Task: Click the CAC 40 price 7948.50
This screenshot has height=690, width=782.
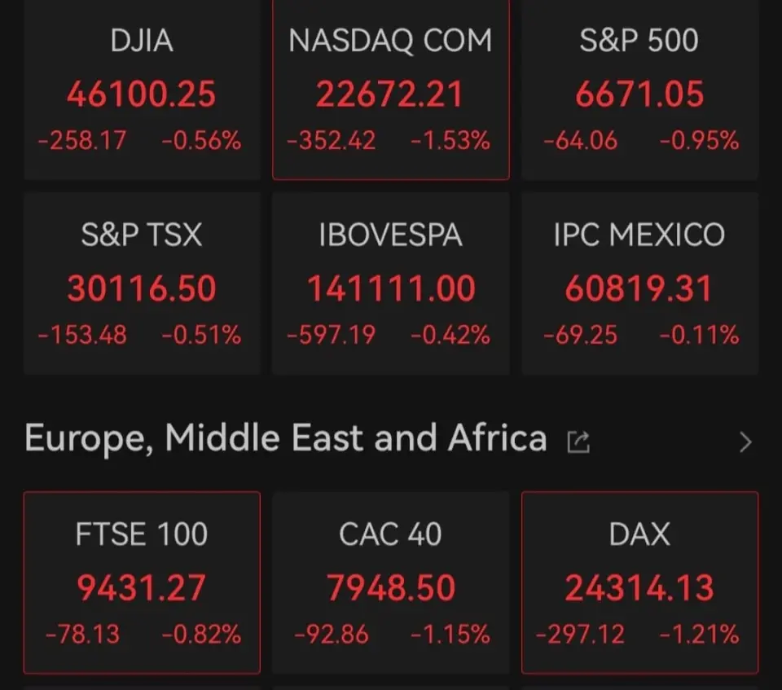Action: [390, 588]
